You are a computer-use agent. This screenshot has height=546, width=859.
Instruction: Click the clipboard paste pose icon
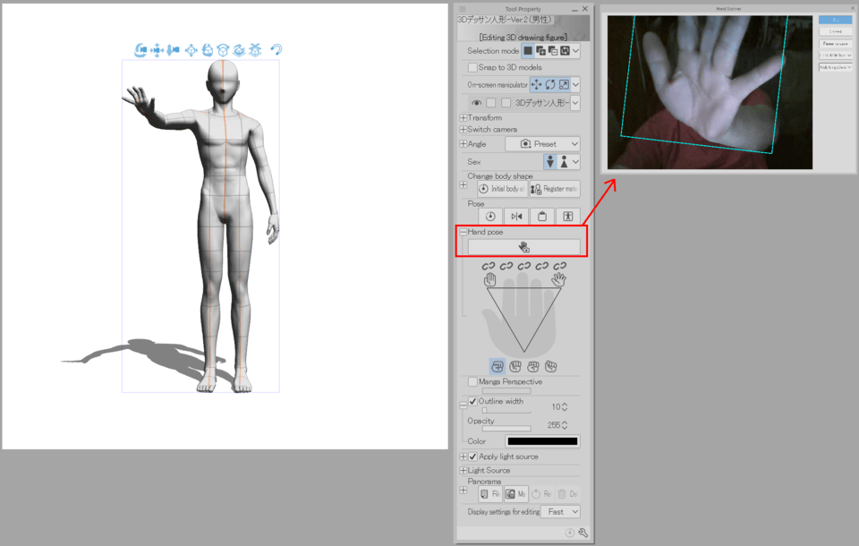pos(542,217)
